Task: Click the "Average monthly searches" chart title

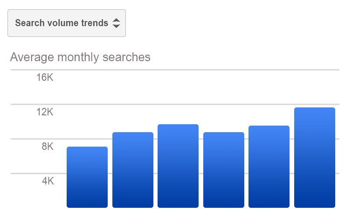Action: (x=80, y=57)
